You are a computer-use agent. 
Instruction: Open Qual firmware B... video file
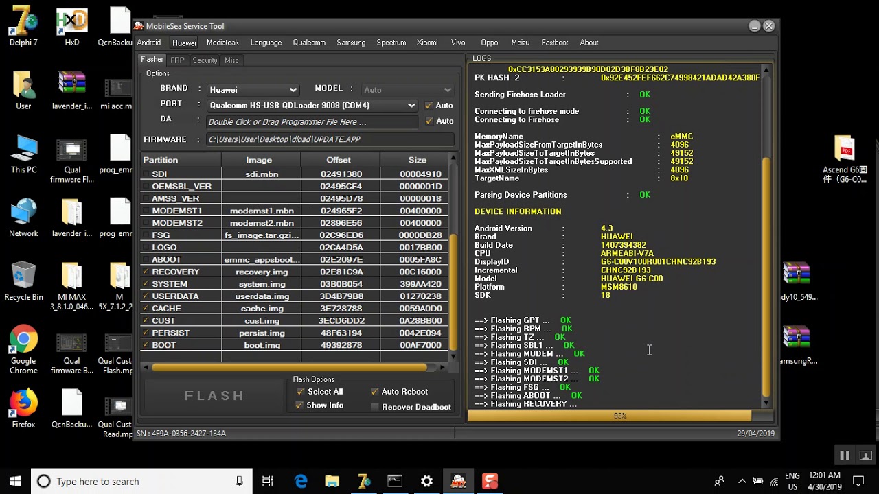(71, 350)
